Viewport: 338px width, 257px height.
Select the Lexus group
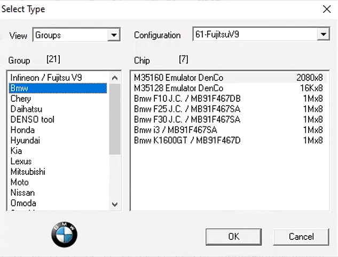(x=58, y=162)
